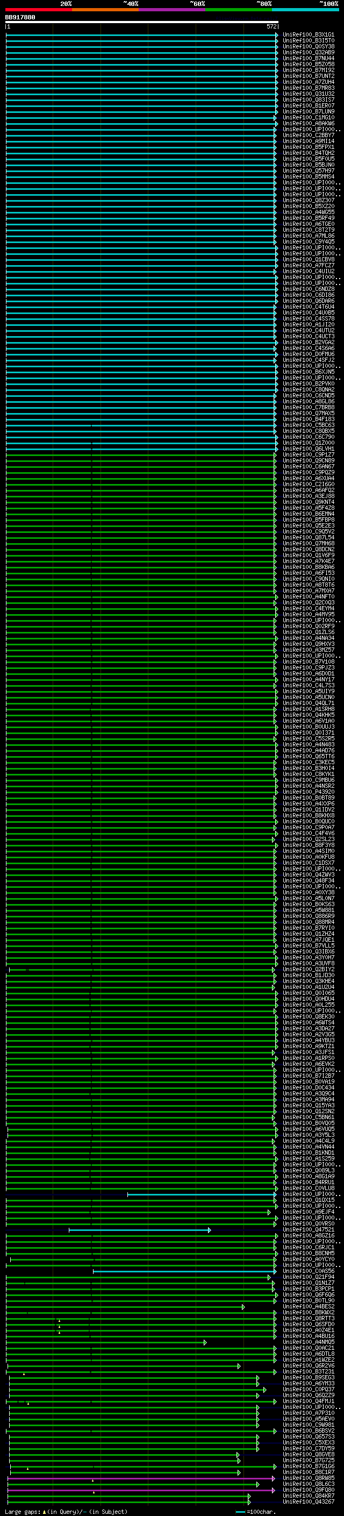Image resolution: width=344 pixels, height=1516 pixels.
Task: Click the UniRef100_B0BT89 label
Action: [x=309, y=798]
